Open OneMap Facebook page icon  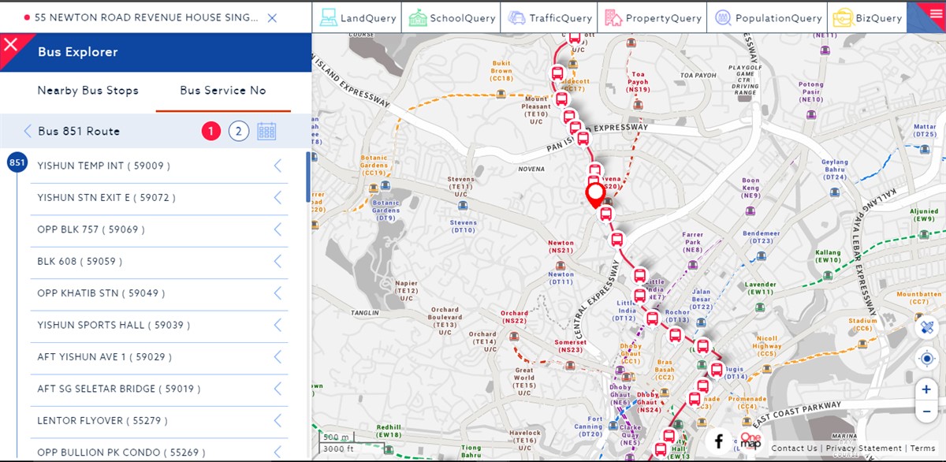click(718, 442)
